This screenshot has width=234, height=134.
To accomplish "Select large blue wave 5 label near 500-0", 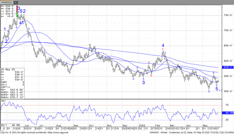I will pos(217,89).
